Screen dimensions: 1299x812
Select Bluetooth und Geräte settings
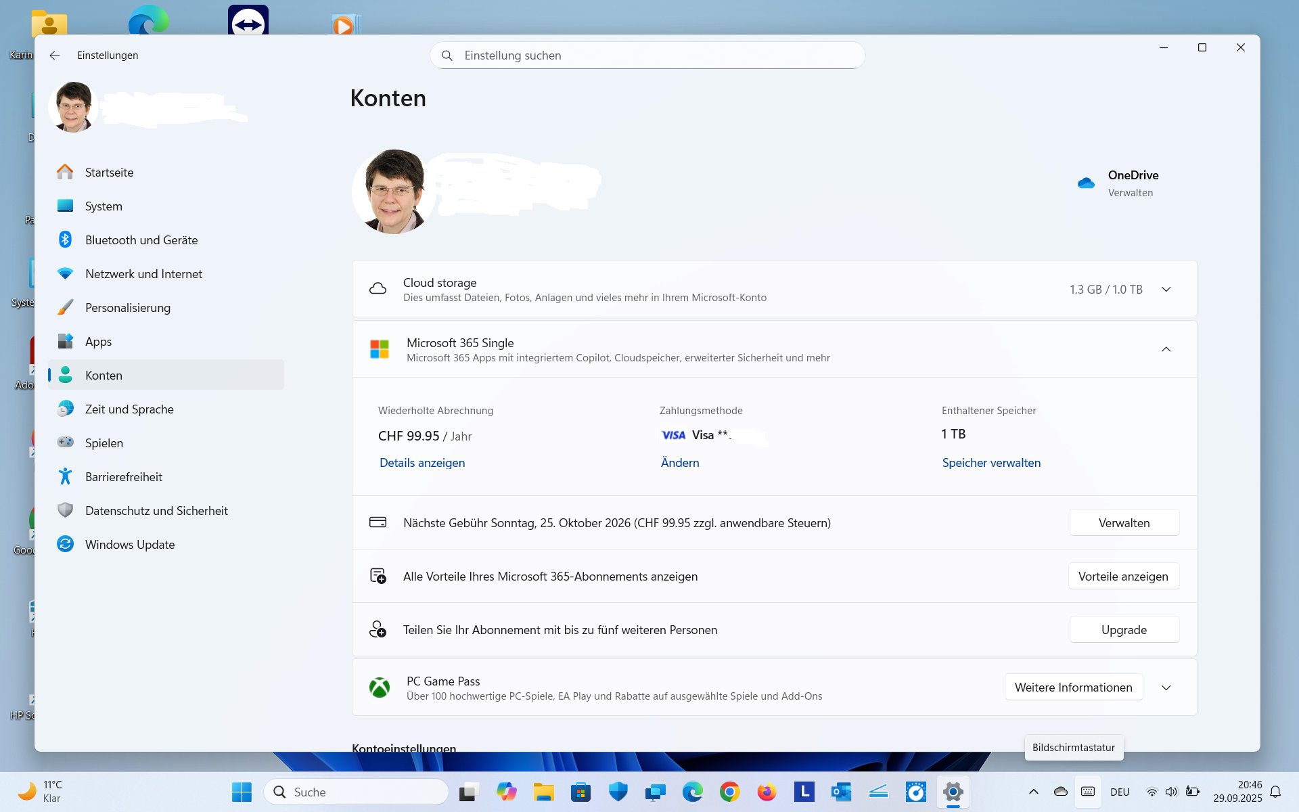pos(141,240)
